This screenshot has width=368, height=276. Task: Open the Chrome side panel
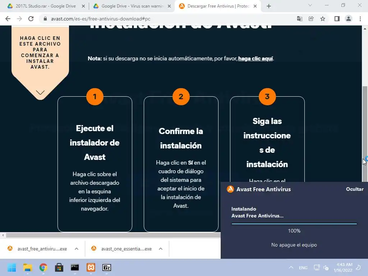click(x=337, y=19)
